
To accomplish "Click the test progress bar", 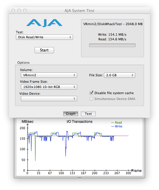I will point(112,45).
